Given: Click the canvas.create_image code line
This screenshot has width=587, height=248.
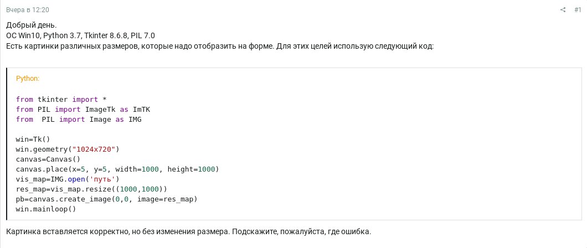Looking at the screenshot, I should click(106, 199).
